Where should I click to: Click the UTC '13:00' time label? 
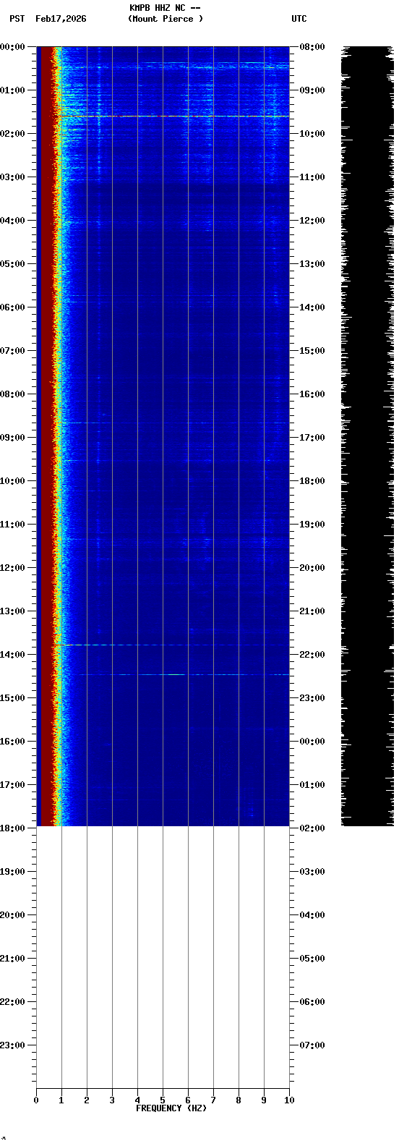(312, 264)
